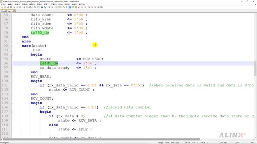
Task: Click the horizontal scrollbar thumb
Action: click(101, 140)
